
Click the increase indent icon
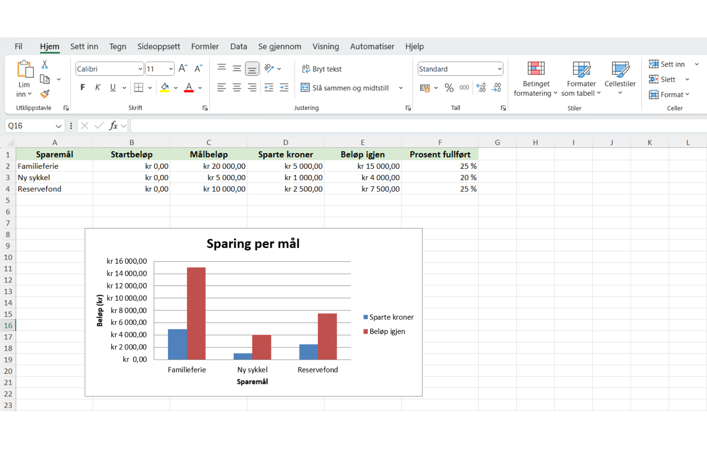(x=284, y=88)
